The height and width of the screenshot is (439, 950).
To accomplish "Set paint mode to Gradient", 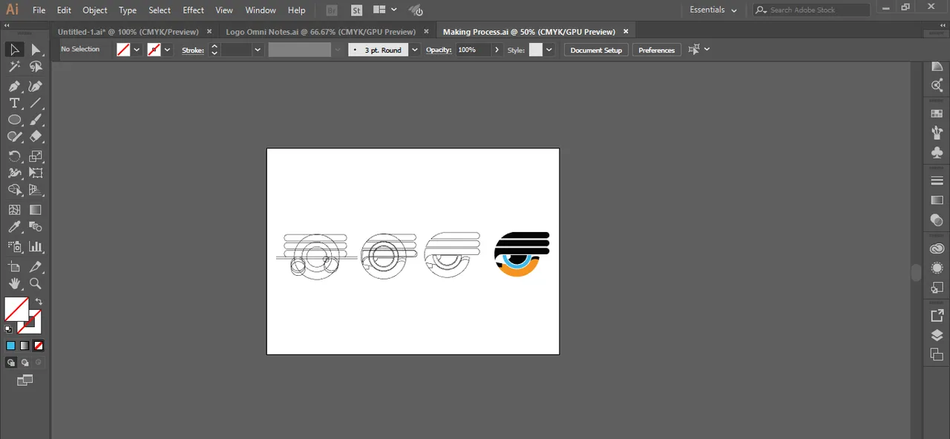I will pos(24,346).
